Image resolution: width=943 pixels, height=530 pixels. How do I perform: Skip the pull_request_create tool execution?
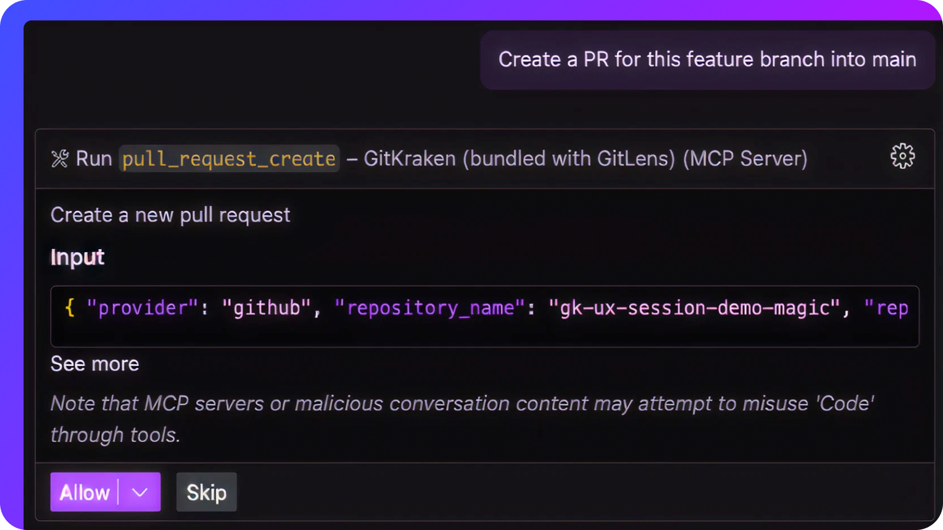(206, 492)
